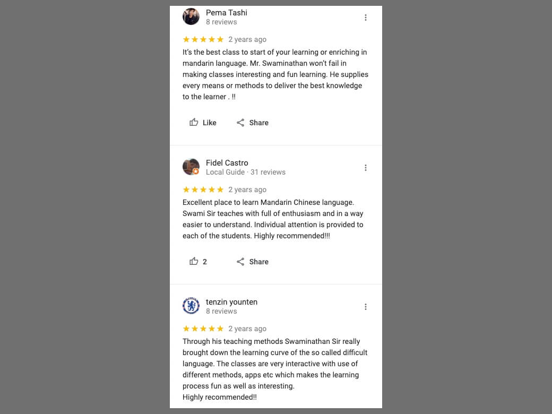Open more options for Pema Tashi's review

[x=366, y=18]
